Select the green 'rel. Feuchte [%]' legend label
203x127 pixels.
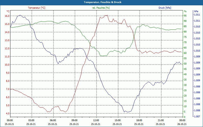[x=101, y=8]
